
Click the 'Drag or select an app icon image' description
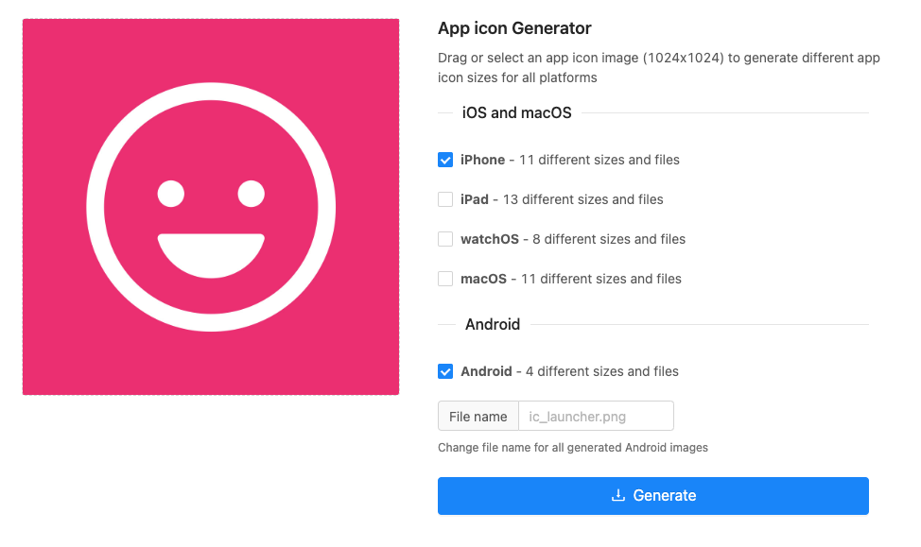(x=659, y=67)
